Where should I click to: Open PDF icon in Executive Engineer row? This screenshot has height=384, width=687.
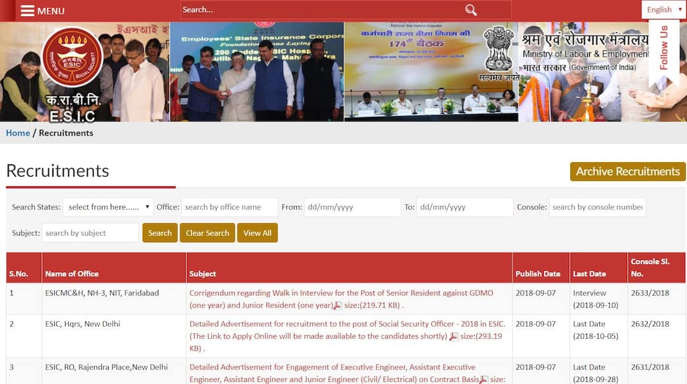[483, 380]
